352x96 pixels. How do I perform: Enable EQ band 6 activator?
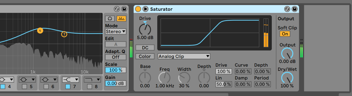tap(46, 86)
